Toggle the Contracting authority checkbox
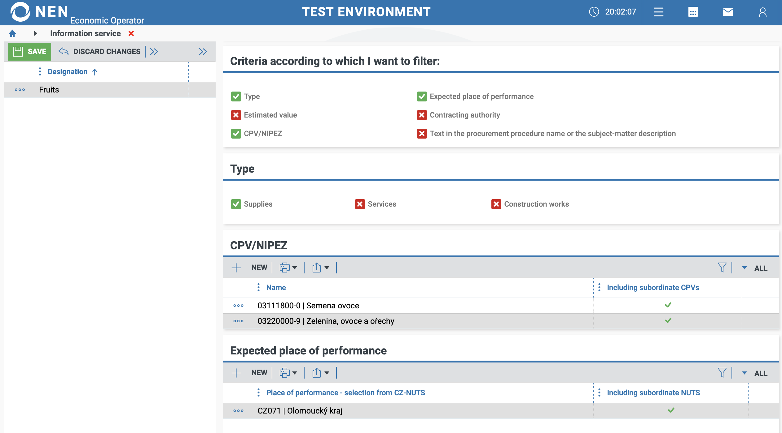The width and height of the screenshot is (782, 433). tap(422, 115)
